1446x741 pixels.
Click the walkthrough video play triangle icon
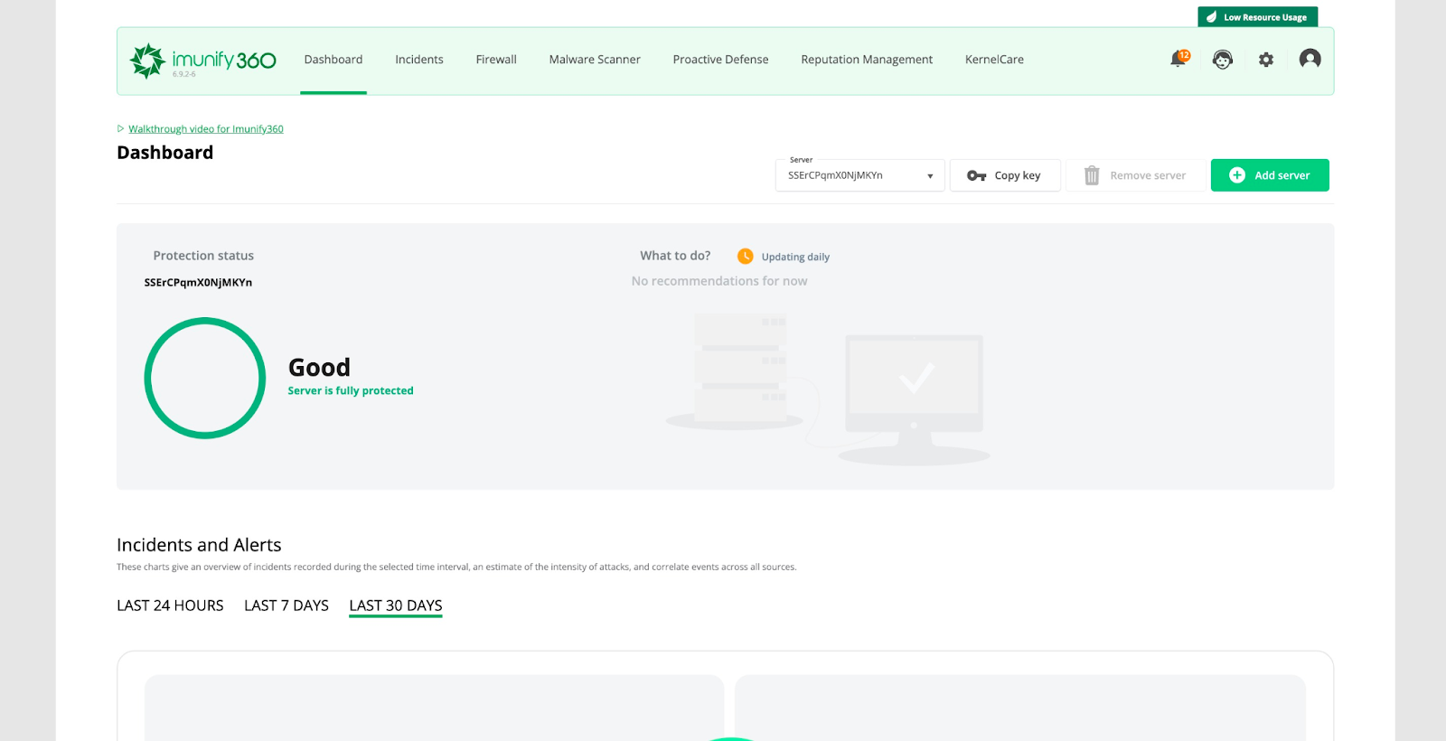point(120,128)
